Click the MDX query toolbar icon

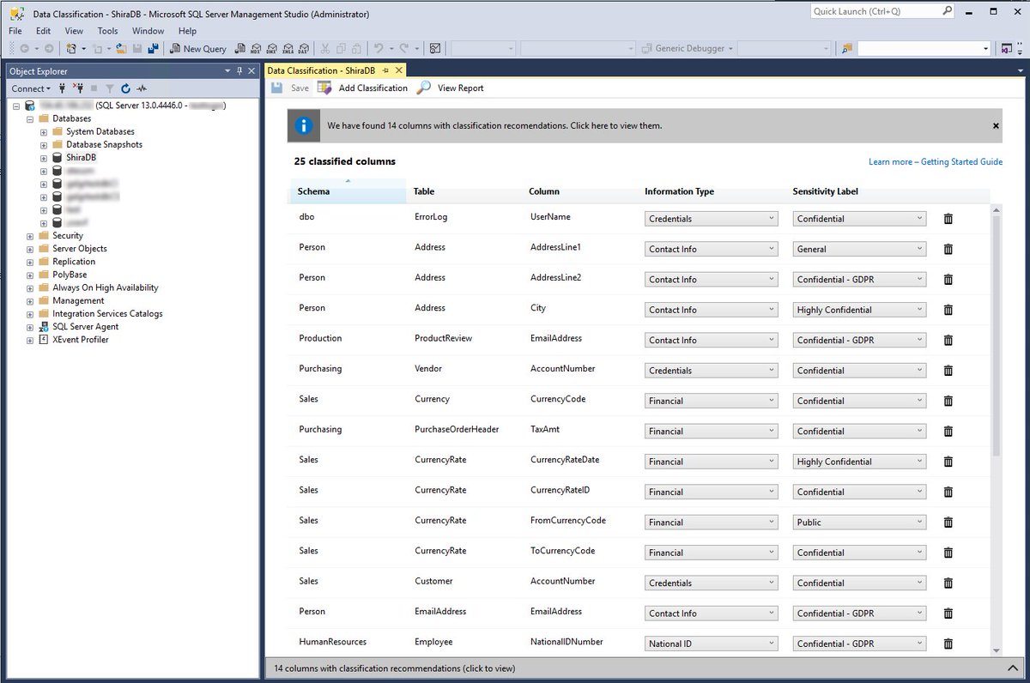pyautogui.click(x=257, y=49)
